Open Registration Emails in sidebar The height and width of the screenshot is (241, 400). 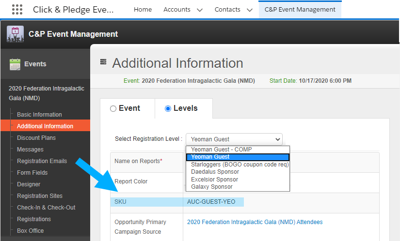tap(42, 161)
